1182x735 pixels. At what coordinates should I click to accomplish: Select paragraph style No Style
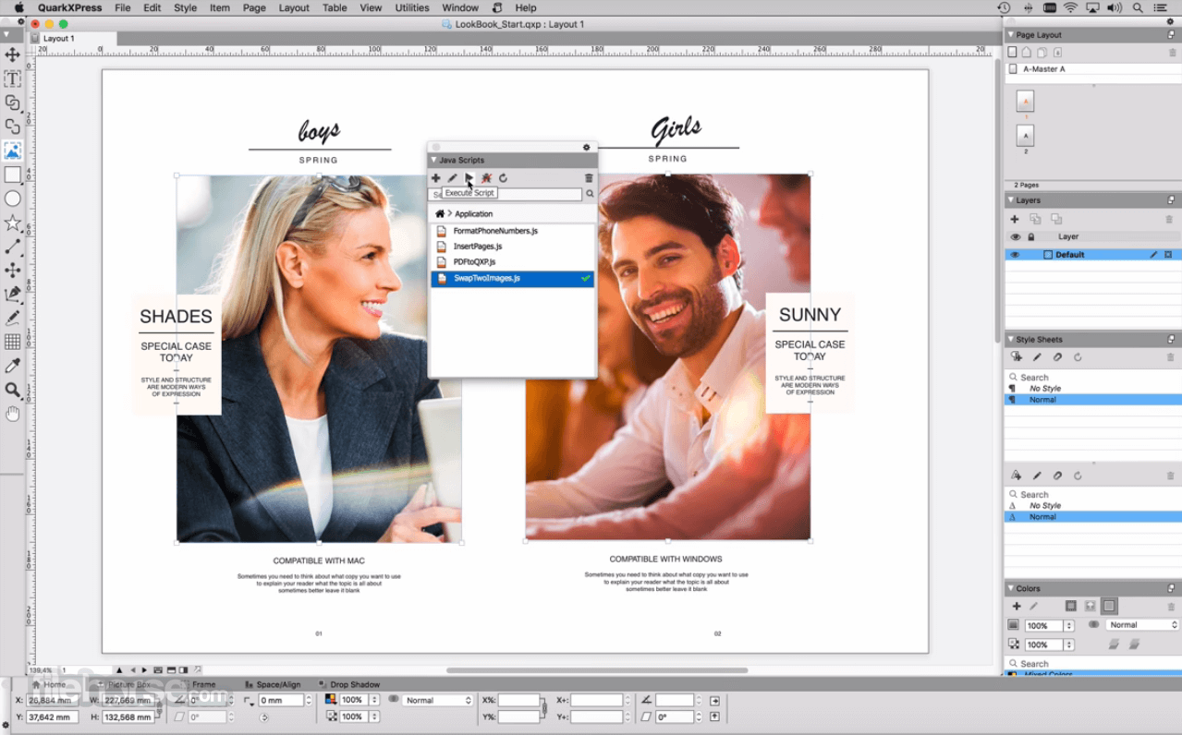(x=1092, y=389)
